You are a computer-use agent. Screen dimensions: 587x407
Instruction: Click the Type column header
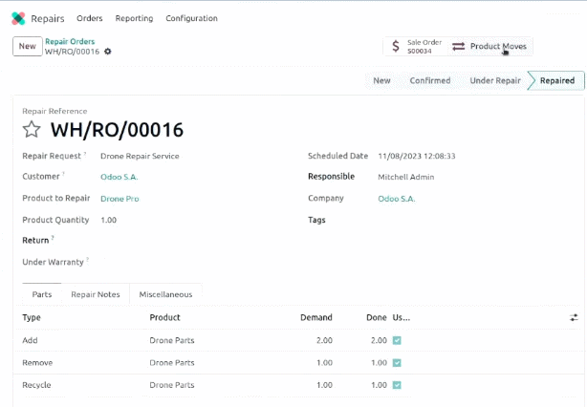pos(32,317)
